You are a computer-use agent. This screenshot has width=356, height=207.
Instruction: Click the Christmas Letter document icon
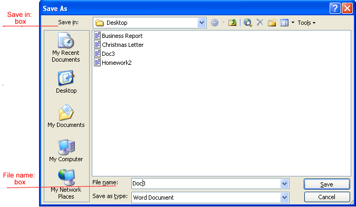[x=97, y=44]
